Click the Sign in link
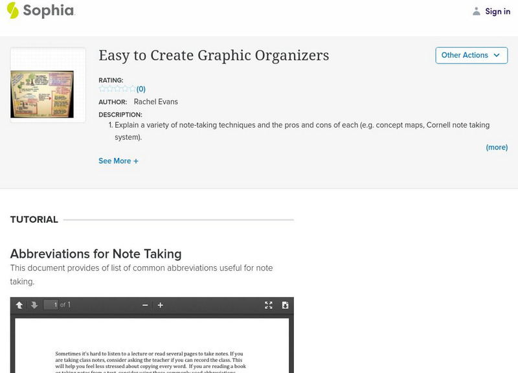518x373 pixels. [497, 11]
